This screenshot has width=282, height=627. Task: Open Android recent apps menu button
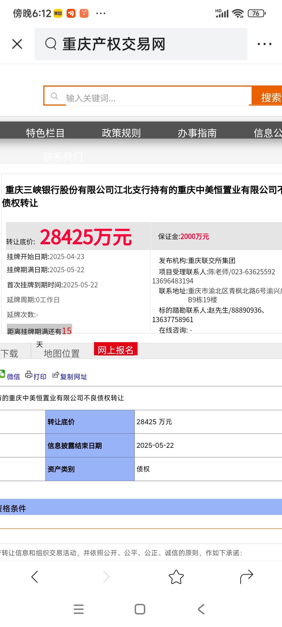79,609
